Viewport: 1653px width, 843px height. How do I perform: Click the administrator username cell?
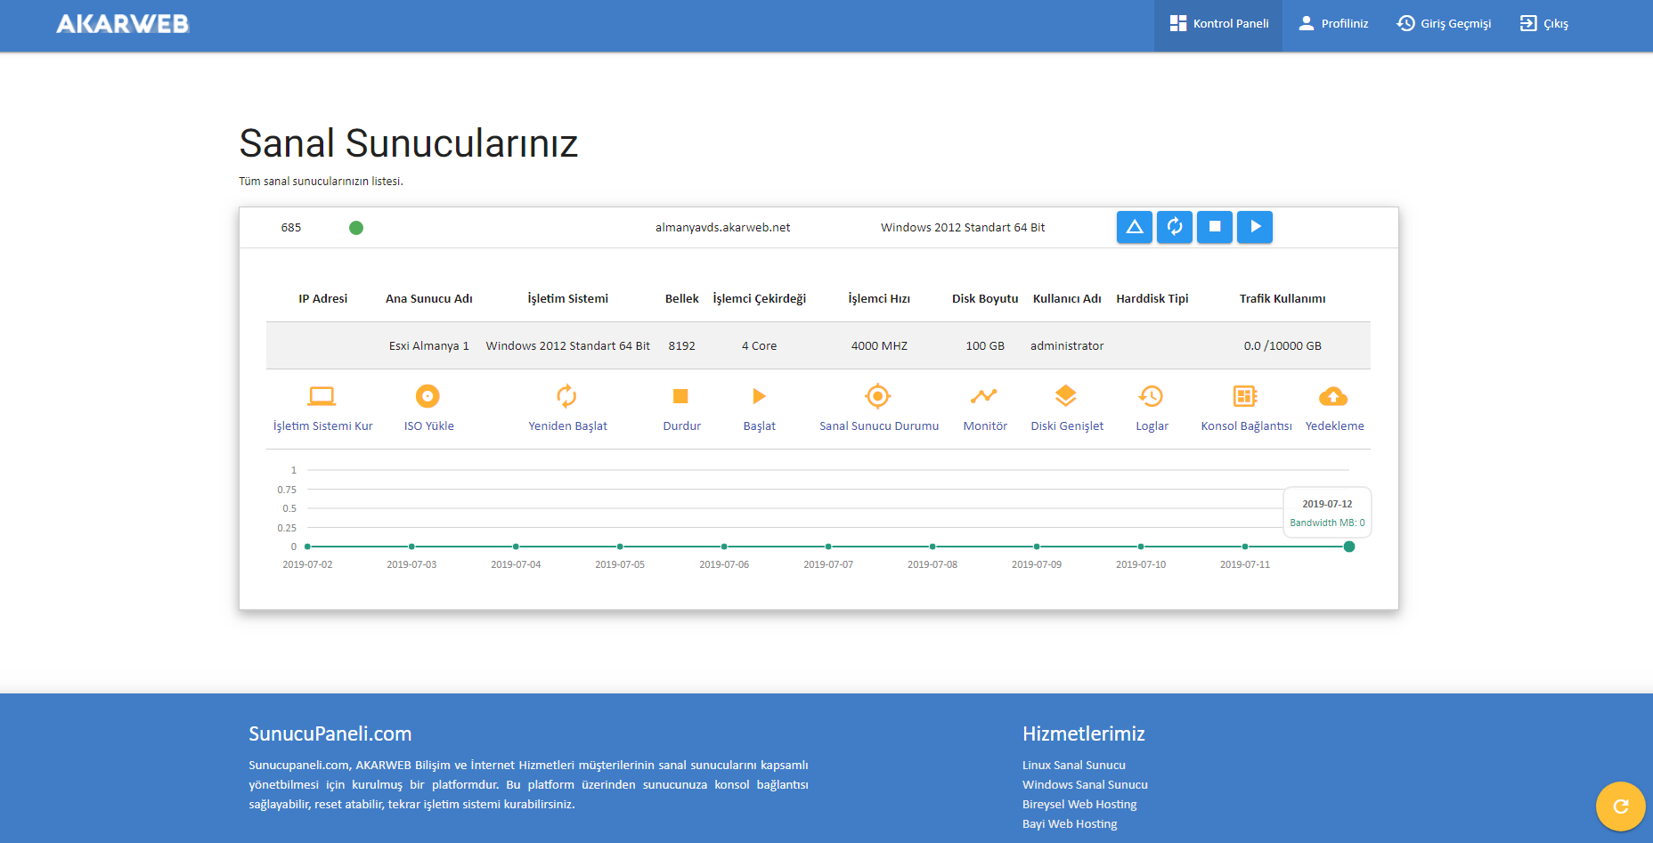coord(1067,346)
